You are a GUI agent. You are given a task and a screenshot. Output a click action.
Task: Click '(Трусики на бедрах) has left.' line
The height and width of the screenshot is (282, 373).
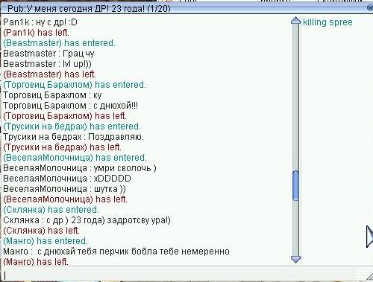click(x=62, y=147)
